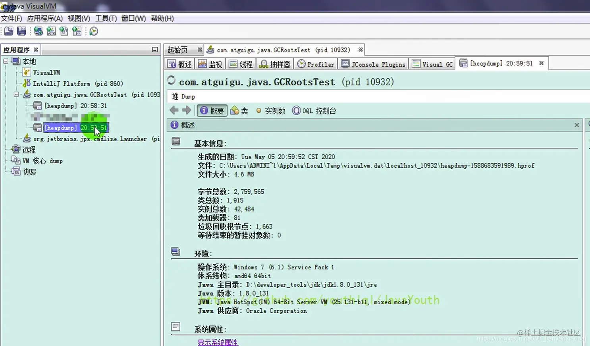This screenshot has width=590, height=346.
Task: Select the 远程 tree node
Action: click(x=24, y=150)
